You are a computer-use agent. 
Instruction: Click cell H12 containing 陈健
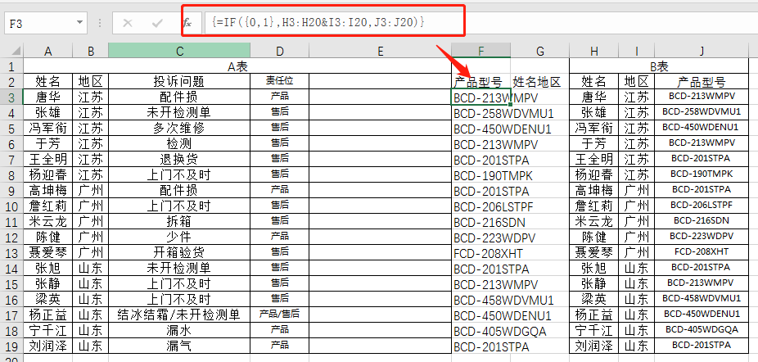[x=594, y=238]
